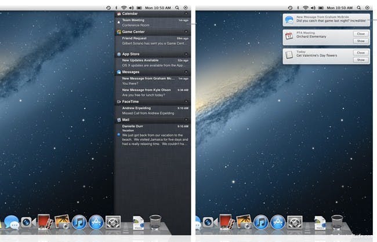
Task: Open Spotlight search in the right menu bar
Action: [x=359, y=8]
